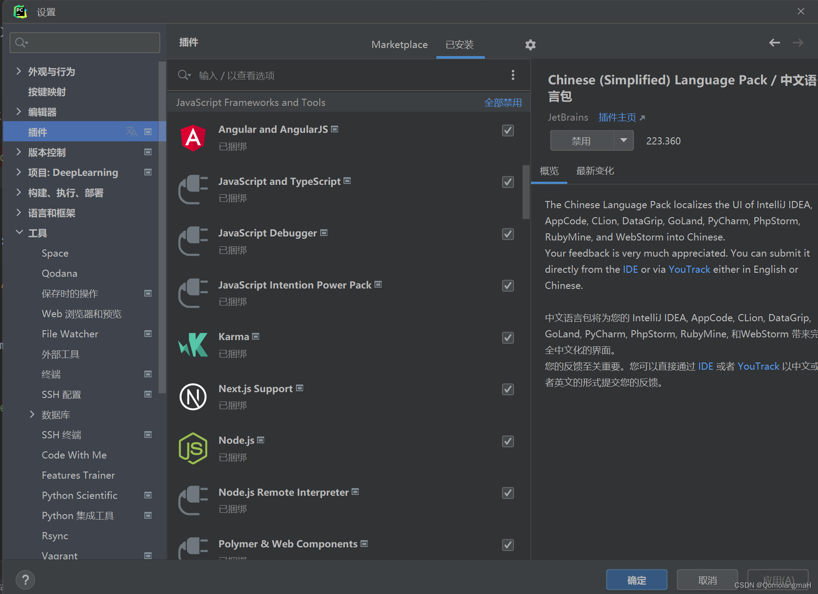The image size is (818, 594).
Task: Uncheck the Karma plugin
Action: pyautogui.click(x=508, y=337)
